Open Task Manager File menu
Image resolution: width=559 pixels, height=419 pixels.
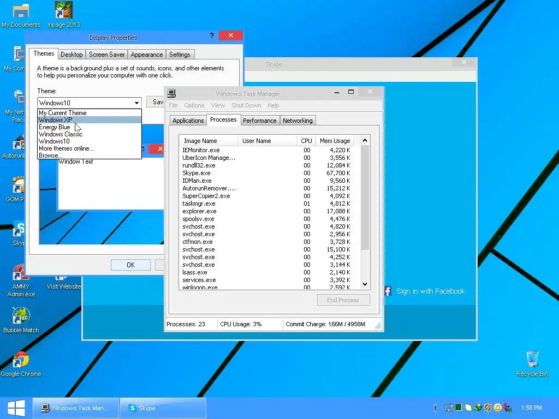coord(173,105)
